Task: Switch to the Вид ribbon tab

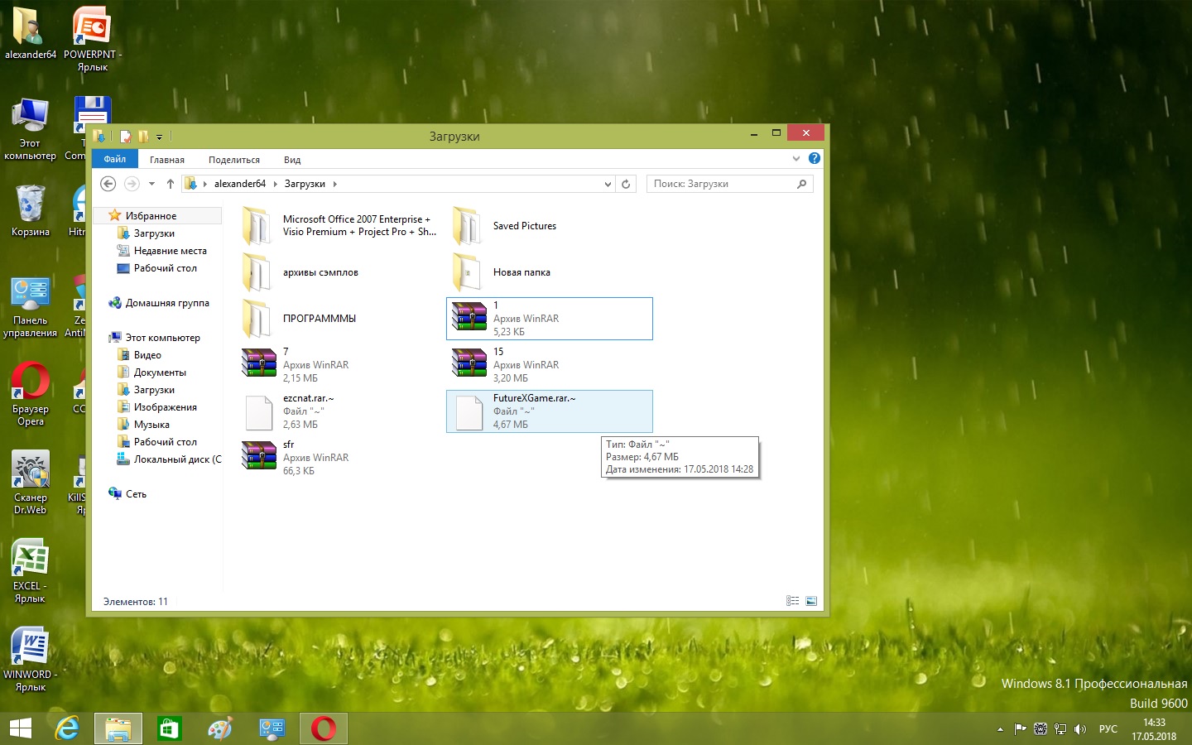Action: pyautogui.click(x=292, y=160)
